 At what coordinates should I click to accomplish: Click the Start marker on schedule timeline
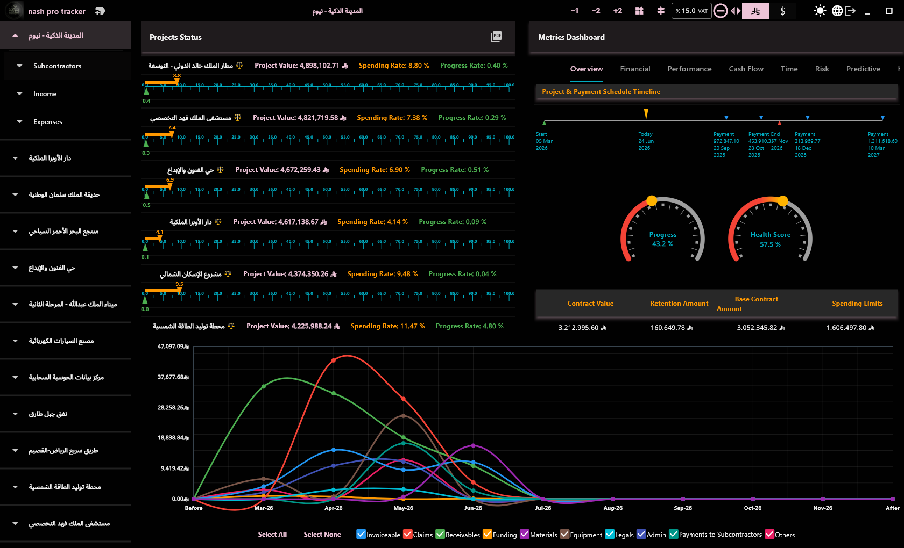point(545,122)
